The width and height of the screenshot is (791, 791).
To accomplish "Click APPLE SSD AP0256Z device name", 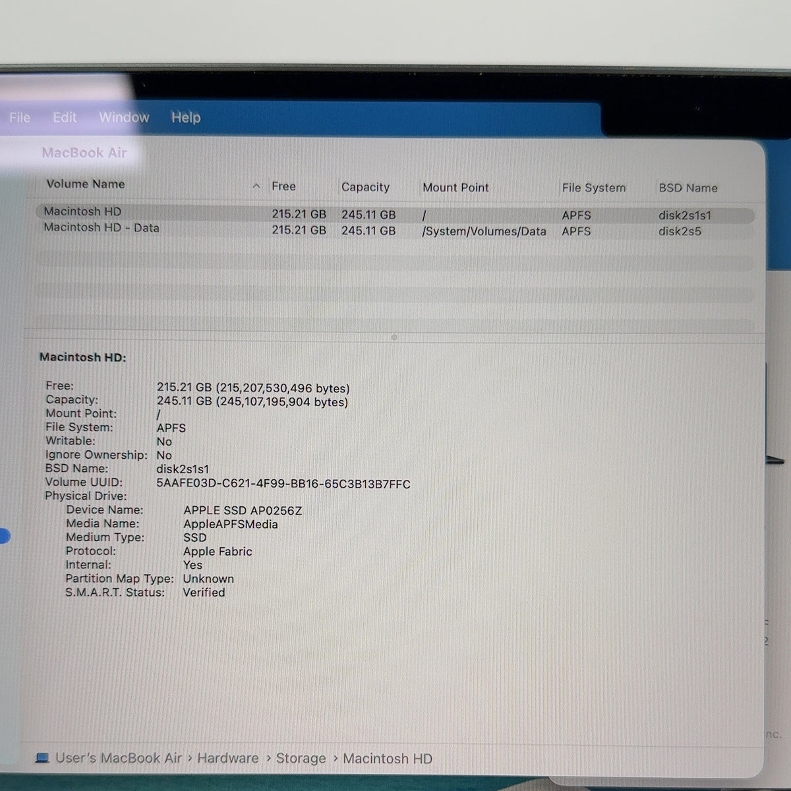I will [x=243, y=511].
